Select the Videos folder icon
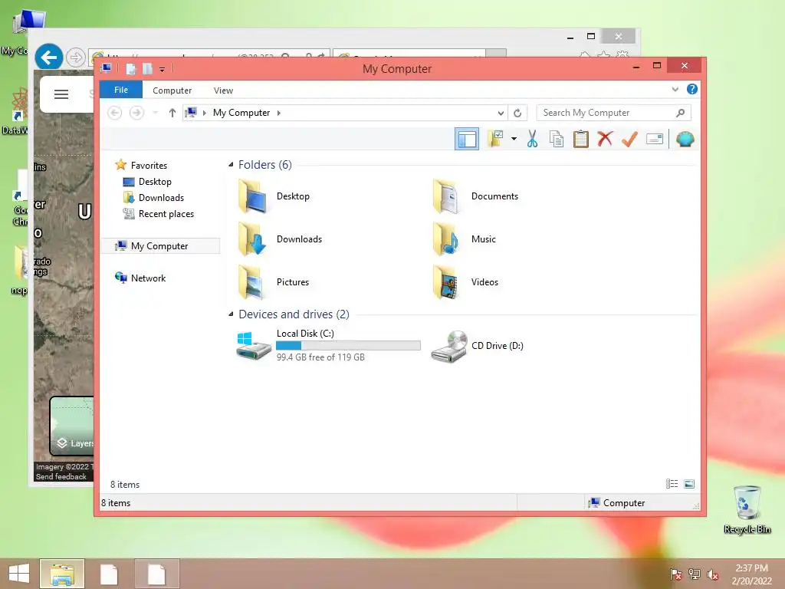785x589 pixels. click(447, 282)
